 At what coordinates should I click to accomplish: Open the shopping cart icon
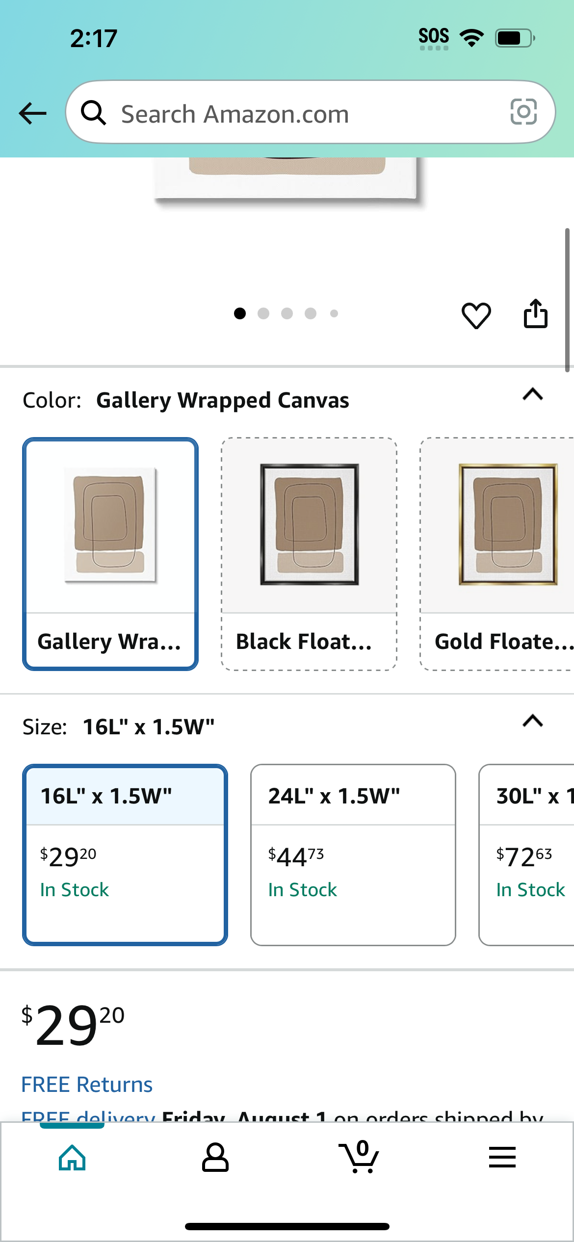[359, 1157]
